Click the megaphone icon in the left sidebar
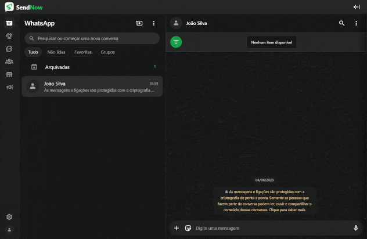The height and width of the screenshot is (239, 367). click(x=9, y=87)
